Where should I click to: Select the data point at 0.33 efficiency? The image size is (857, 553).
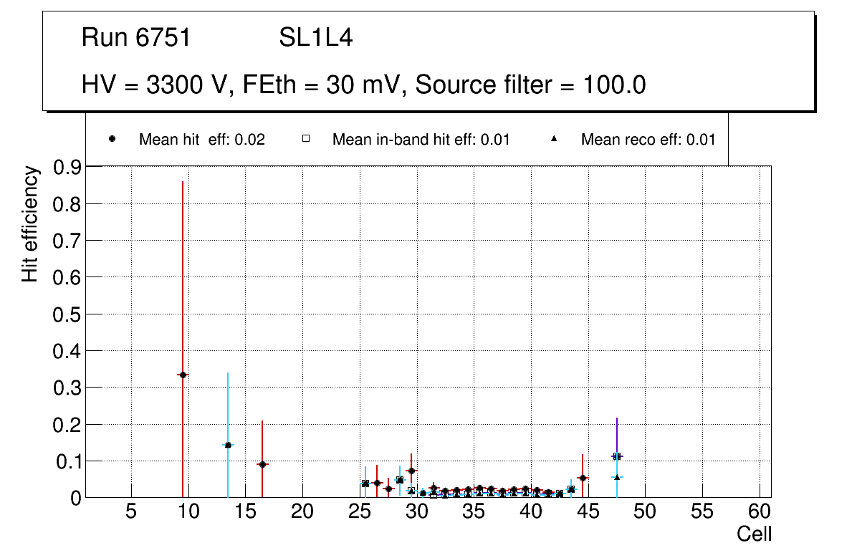point(183,375)
